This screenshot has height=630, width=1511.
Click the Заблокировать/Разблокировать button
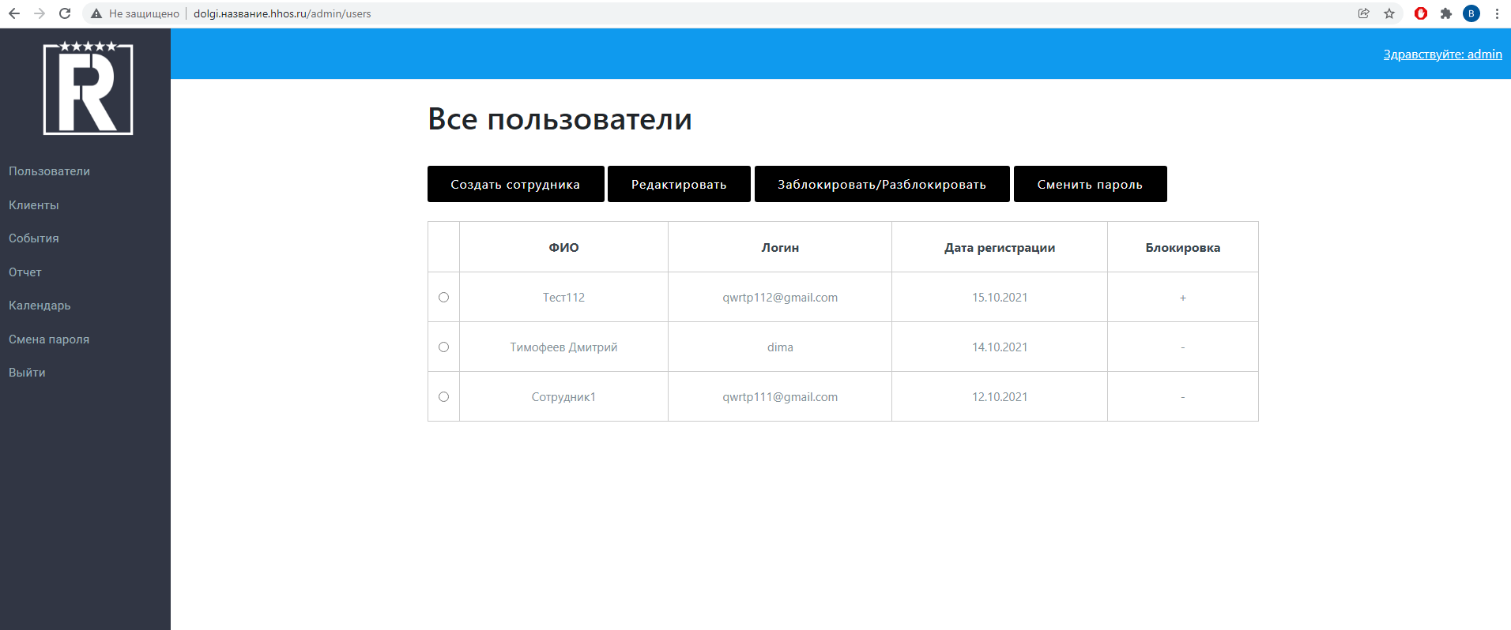click(882, 184)
